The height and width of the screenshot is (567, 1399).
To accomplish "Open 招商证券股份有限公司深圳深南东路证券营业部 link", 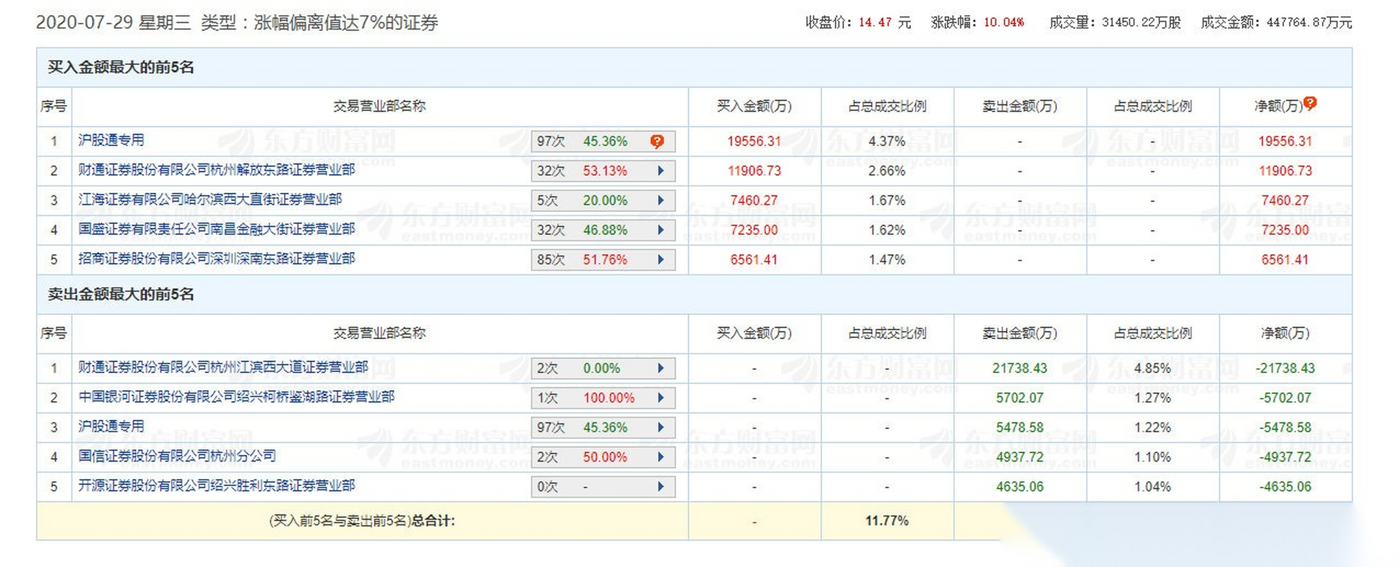I will point(216,259).
